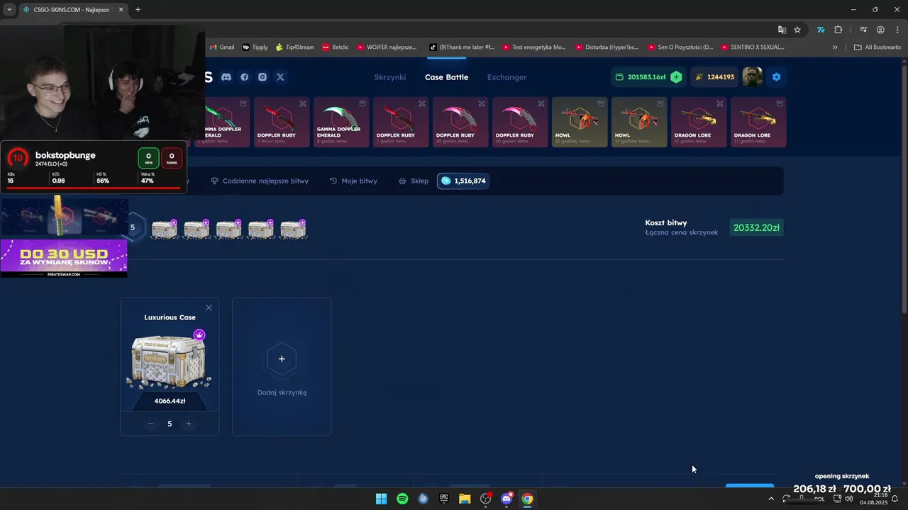
Task: Open Spotify from the taskbar
Action: (x=402, y=499)
